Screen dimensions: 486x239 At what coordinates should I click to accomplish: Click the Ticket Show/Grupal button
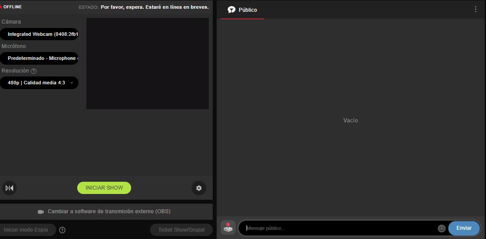coord(181,230)
